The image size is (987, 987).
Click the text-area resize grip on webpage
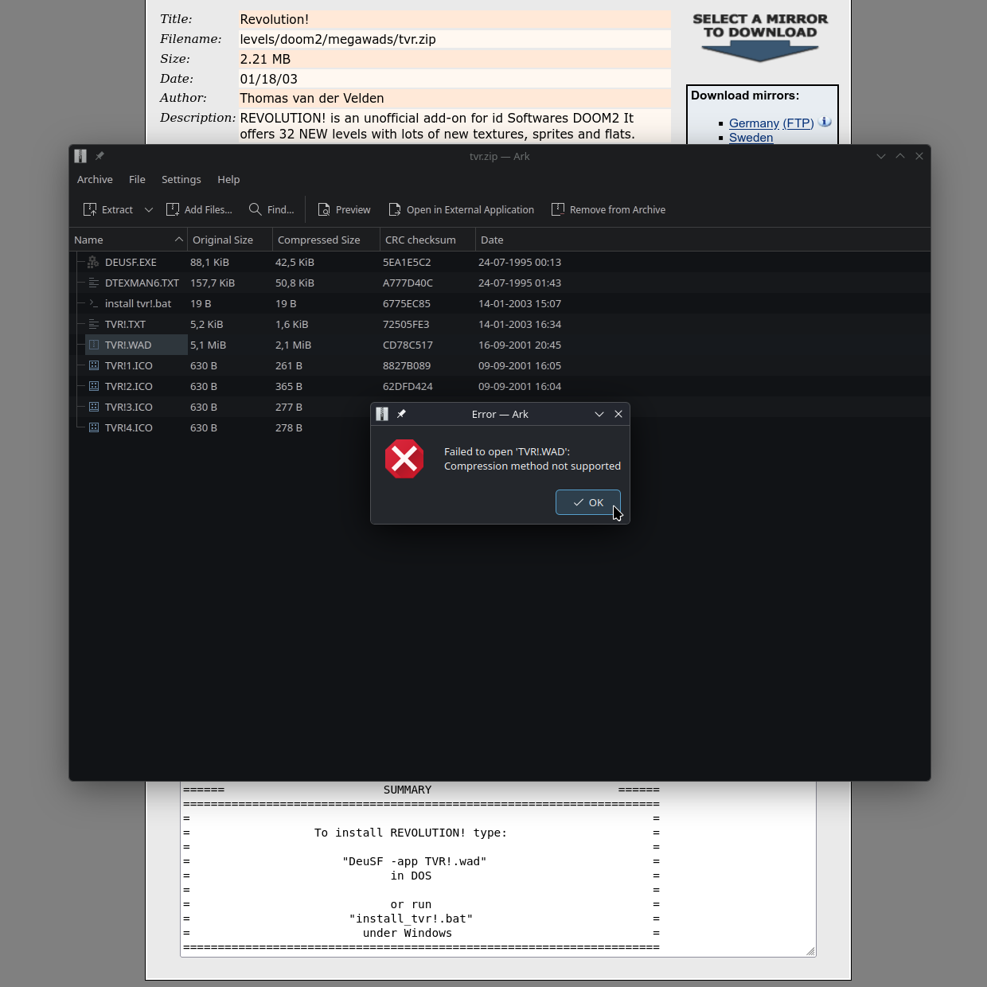point(810,950)
